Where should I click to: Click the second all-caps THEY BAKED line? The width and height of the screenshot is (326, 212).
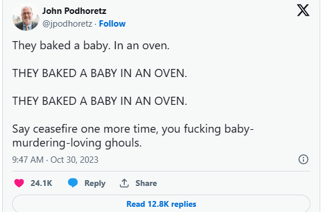pos(99,101)
